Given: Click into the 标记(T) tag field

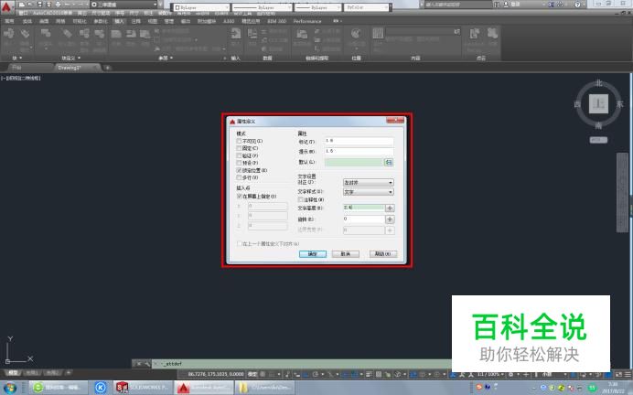Looking at the screenshot, I should coord(359,141).
